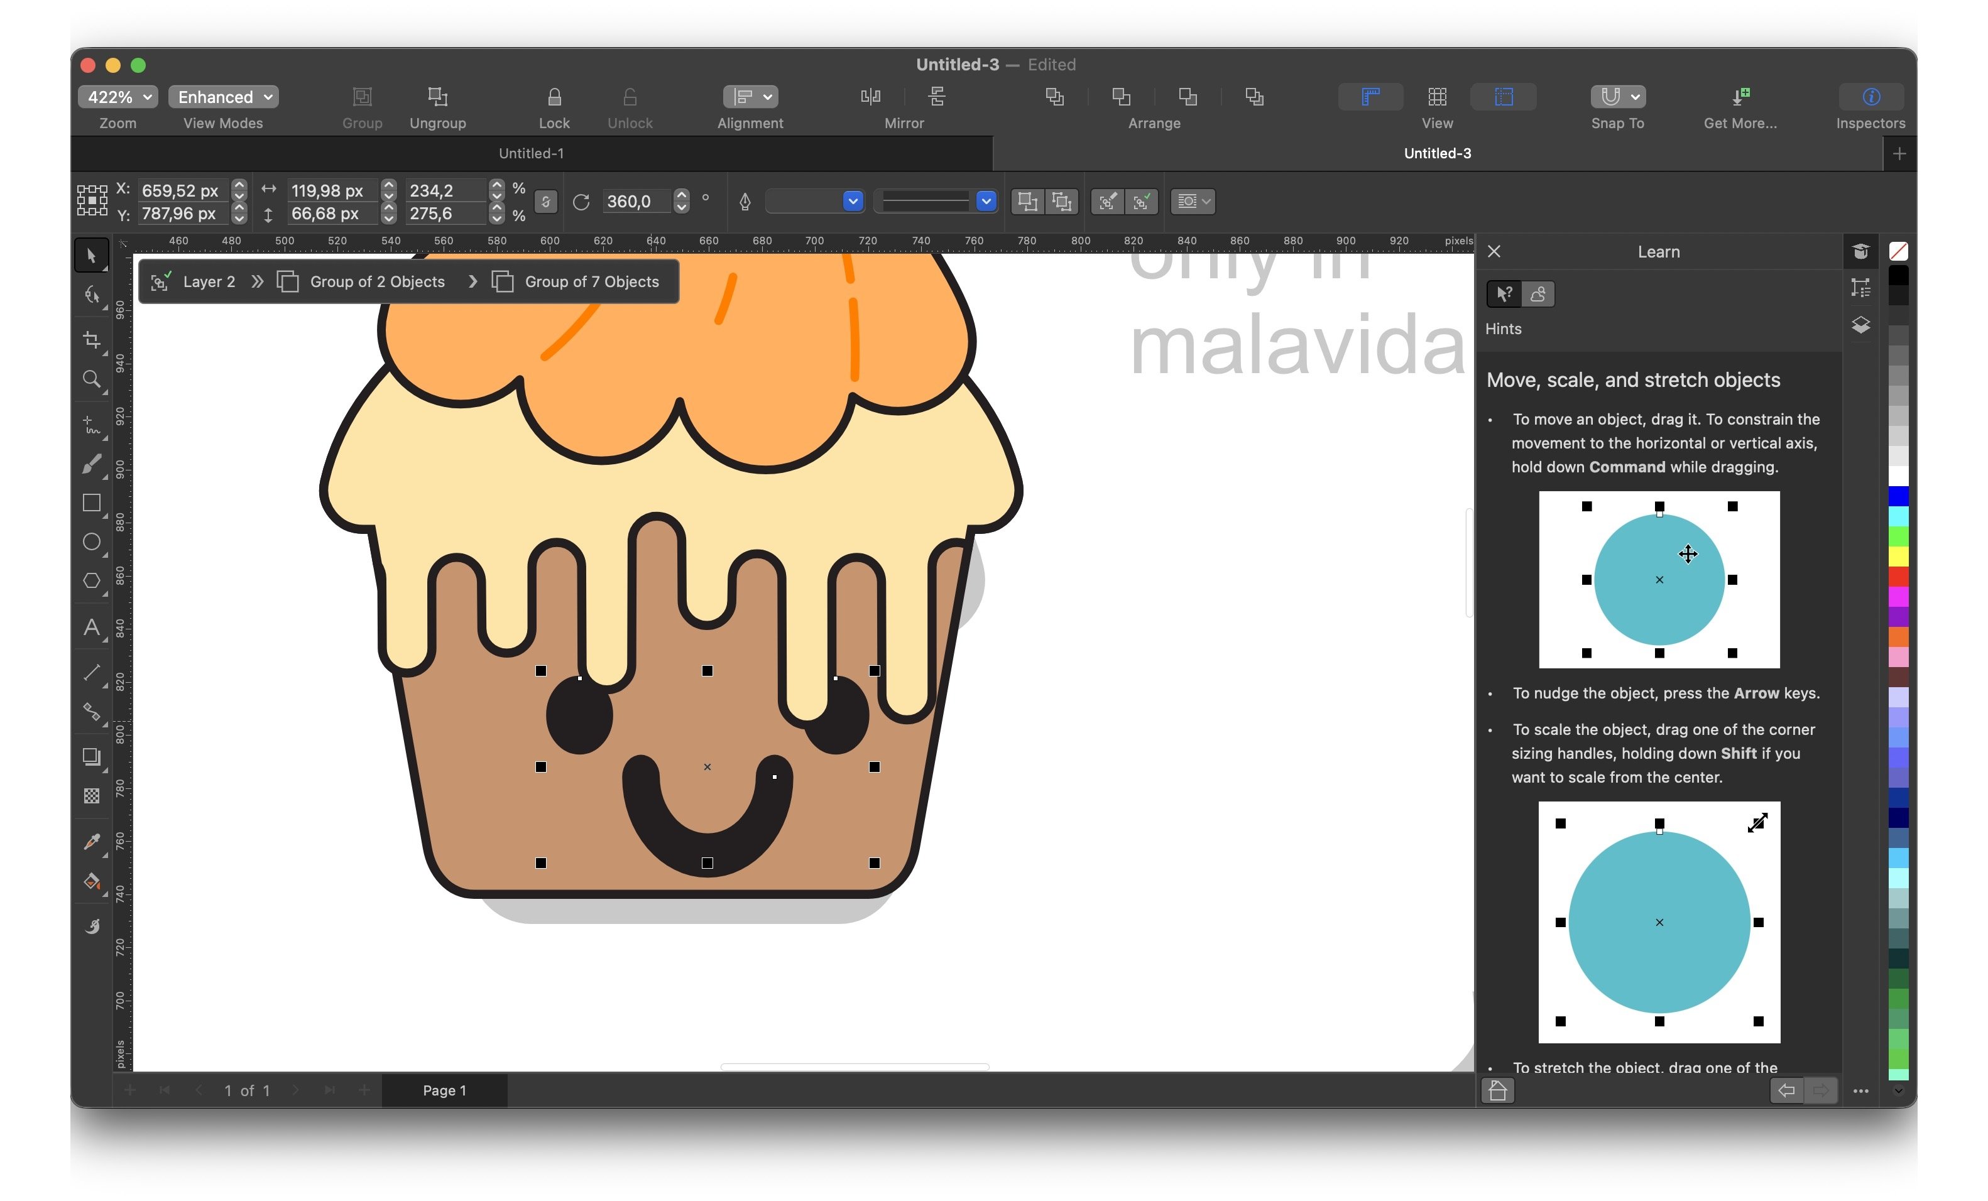Open the Inspectors panel button
Screen dimensions: 1988x1201
(1871, 97)
